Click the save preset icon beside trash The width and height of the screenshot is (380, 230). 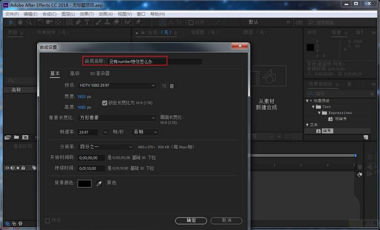tap(164, 86)
